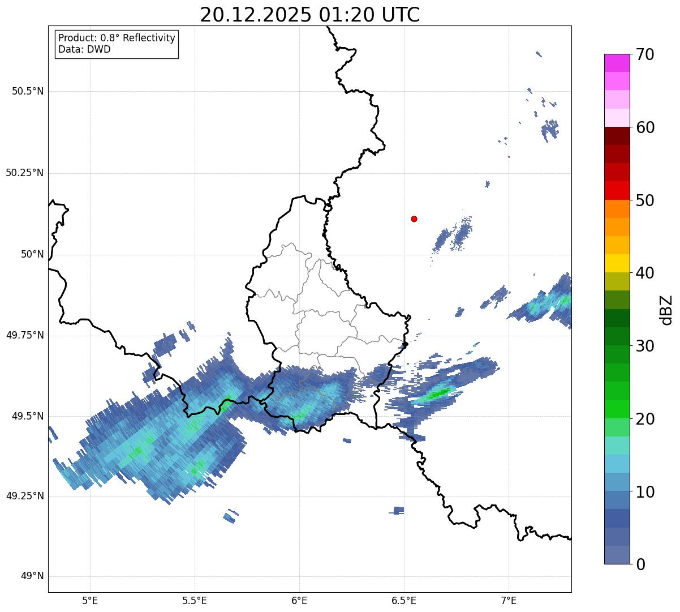Image resolution: width=680 pixels, height=612 pixels.
Task: Click the magenta top colorbar segment
Action: [x=617, y=63]
